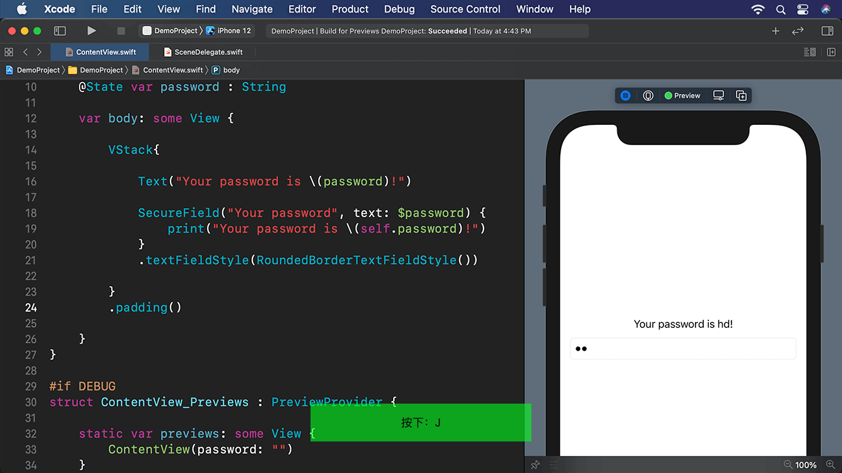Choose iPhone 12 run destination
Image resolution: width=842 pixels, height=473 pixels.
coord(228,30)
